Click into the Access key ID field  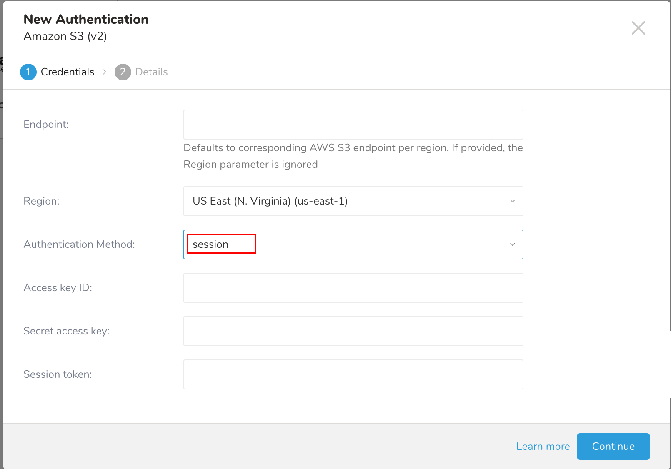click(353, 288)
